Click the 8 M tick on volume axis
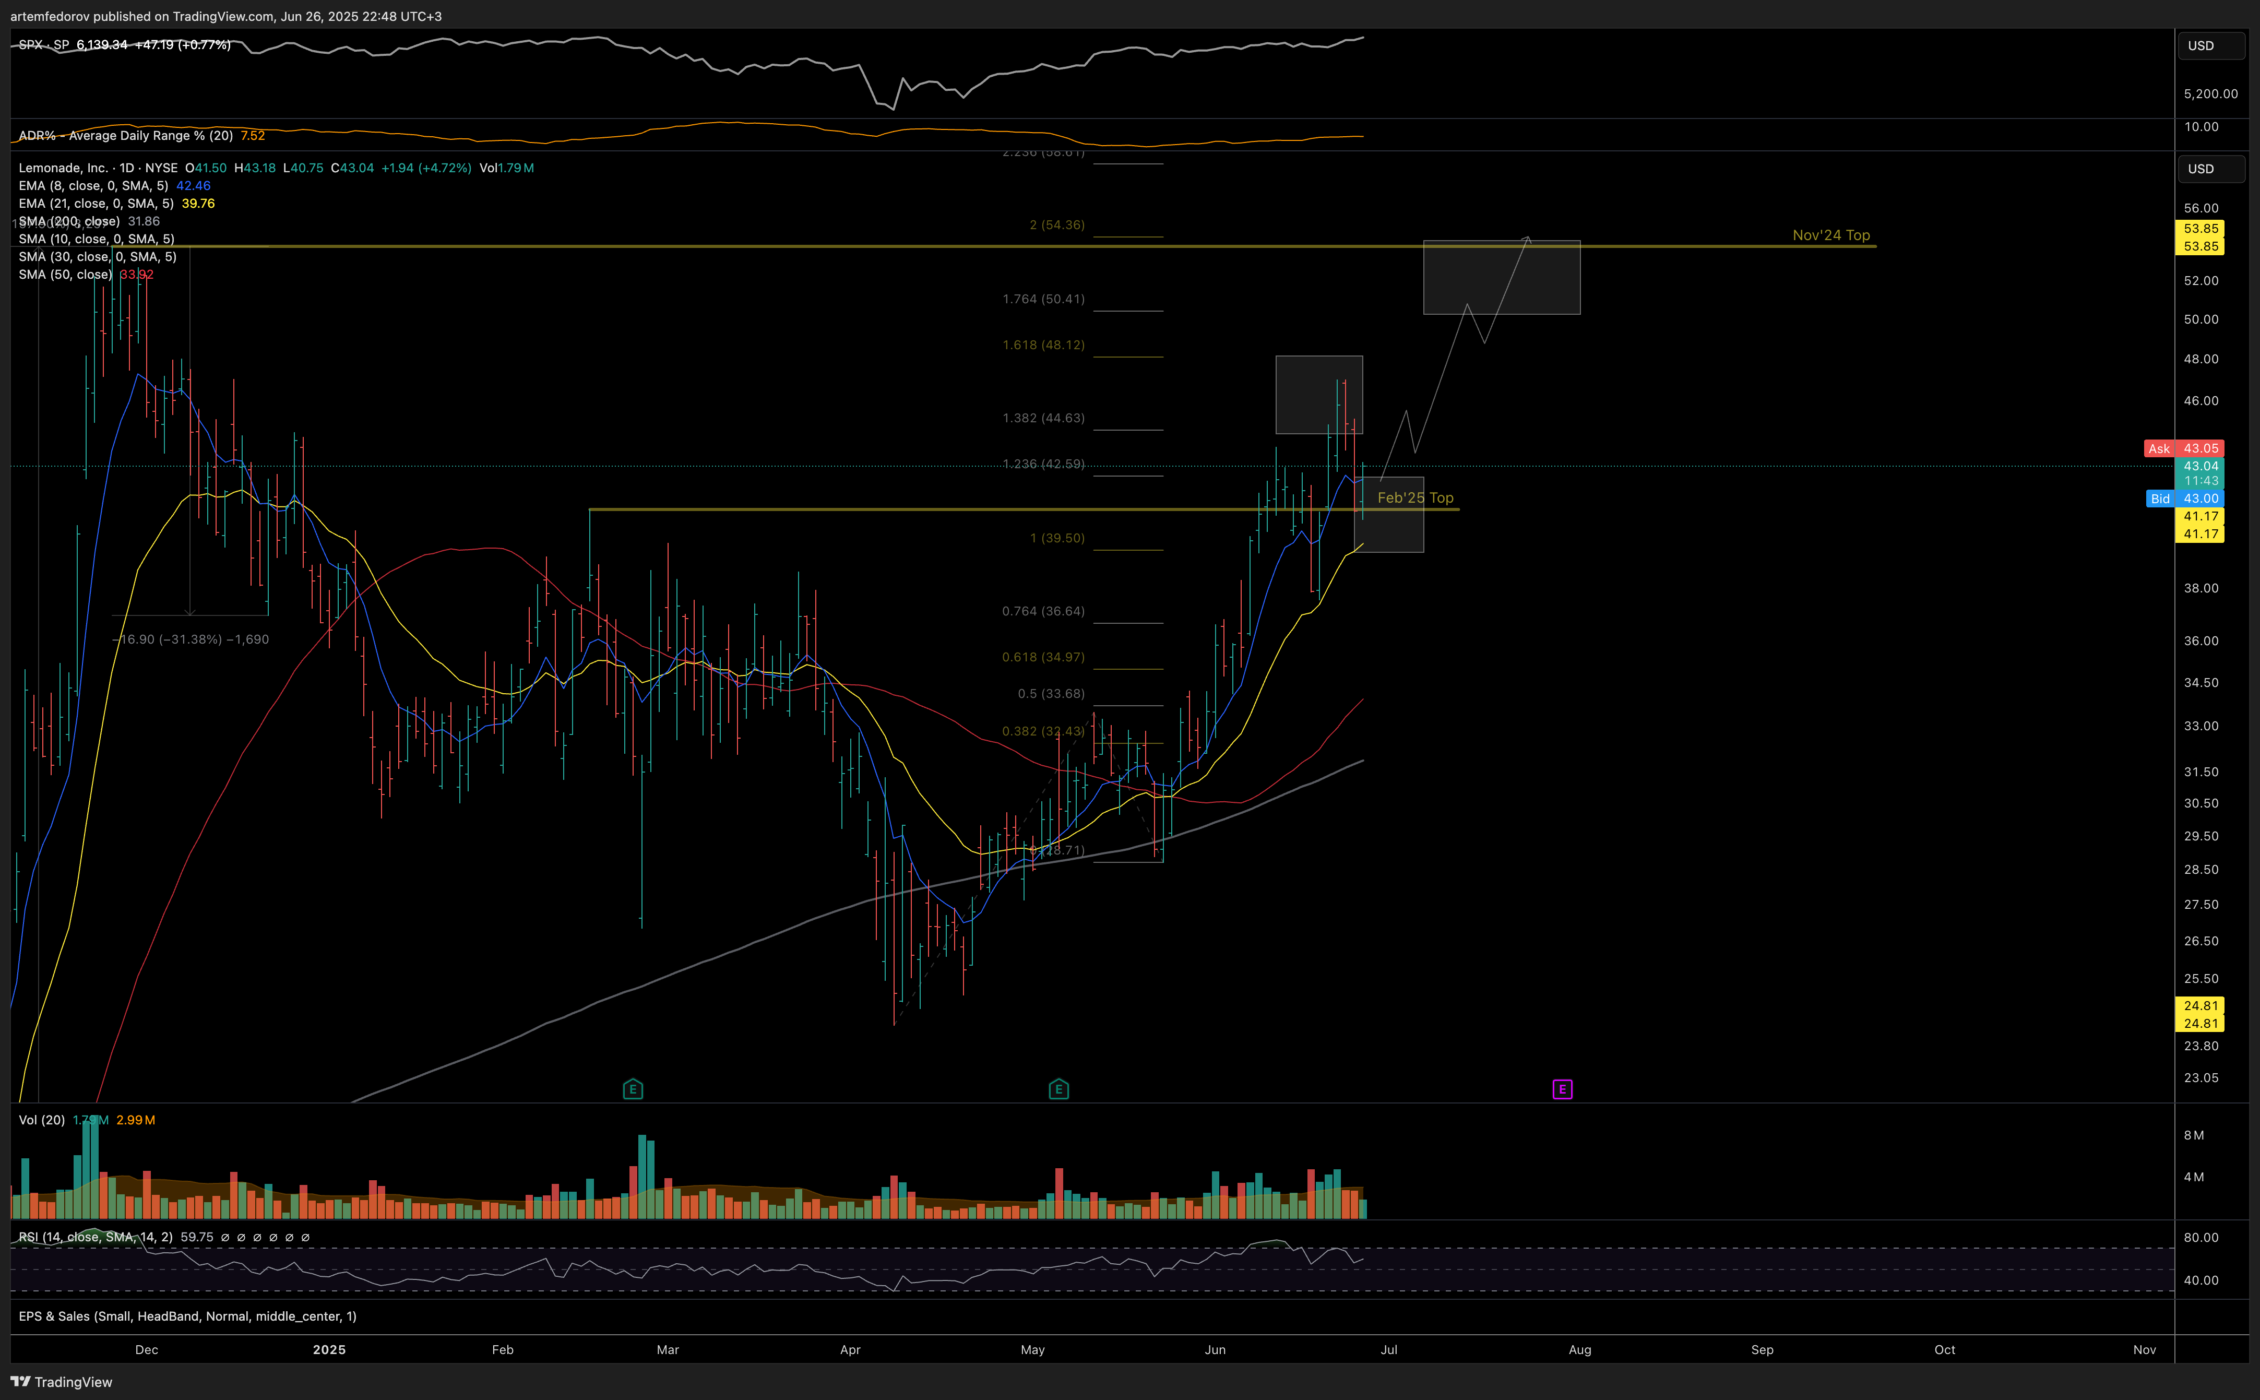The image size is (2260, 1400). pos(2193,1134)
